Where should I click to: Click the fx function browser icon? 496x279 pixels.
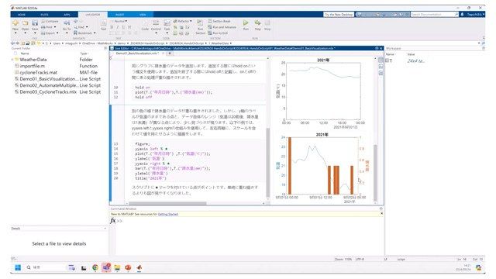point(112,221)
